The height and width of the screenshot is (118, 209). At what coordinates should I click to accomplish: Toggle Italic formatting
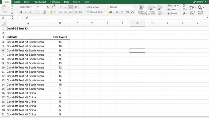pos(26,12)
